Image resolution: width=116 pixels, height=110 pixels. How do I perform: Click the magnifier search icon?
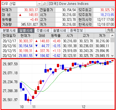point(44,4)
